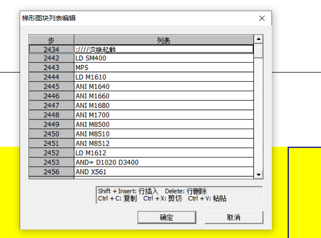
Task: Close the 梯形图块列表编辑 dialog
Action: click(262, 18)
